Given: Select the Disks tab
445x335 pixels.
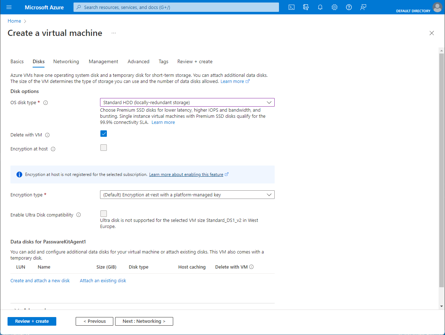Looking at the screenshot, I should [39, 61].
